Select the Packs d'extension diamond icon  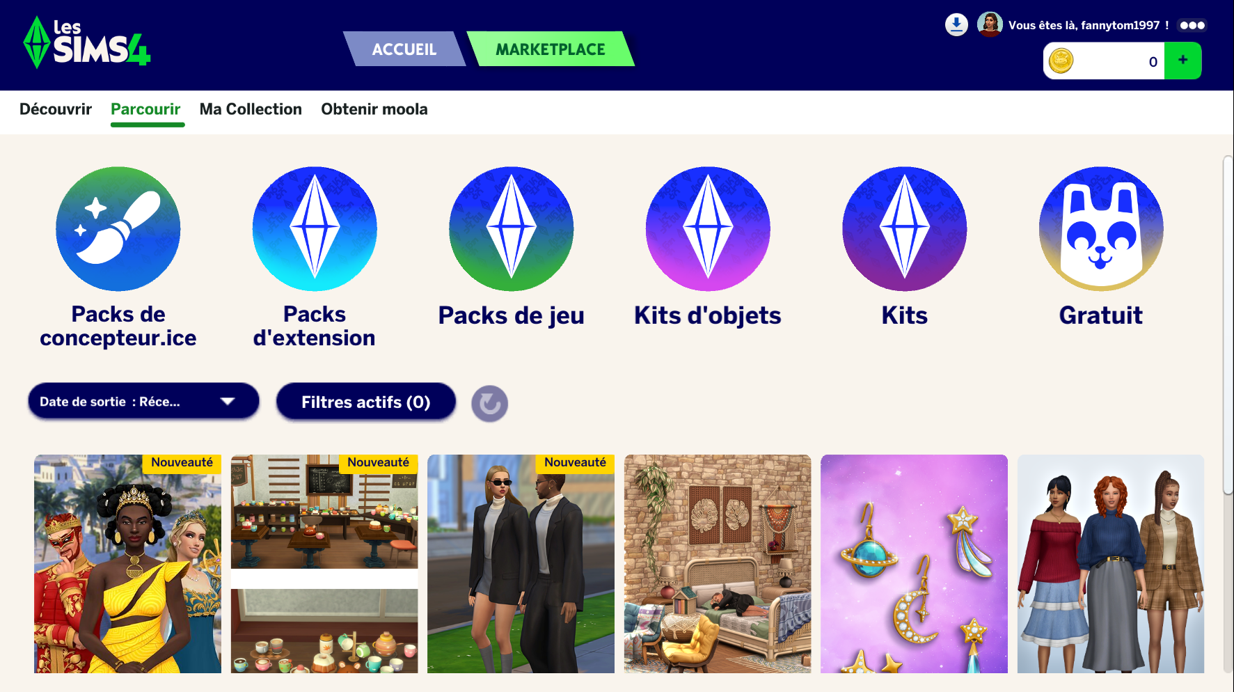(x=315, y=228)
